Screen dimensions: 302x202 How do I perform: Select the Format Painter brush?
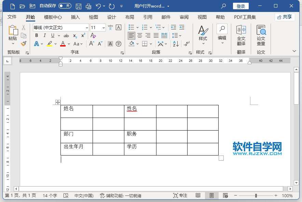pos(24,44)
